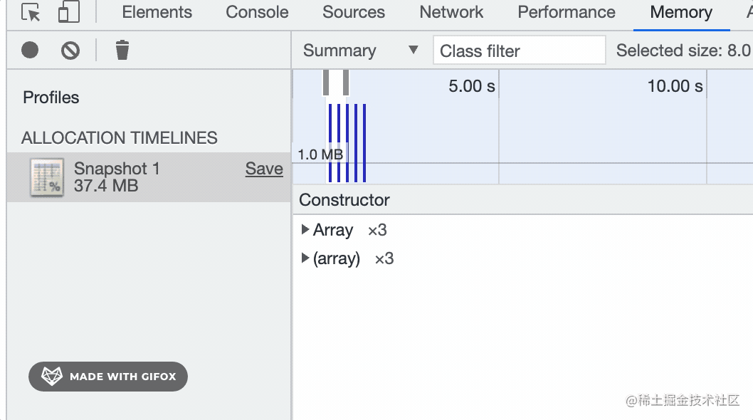Click the clear all profiles icon
The image size is (753, 420).
tap(70, 50)
